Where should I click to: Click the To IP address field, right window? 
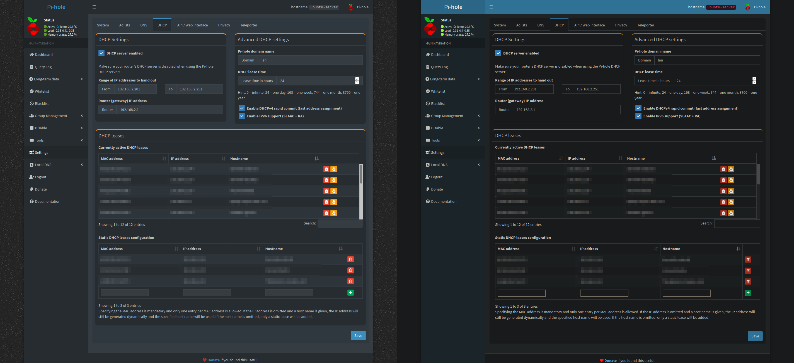coord(596,89)
